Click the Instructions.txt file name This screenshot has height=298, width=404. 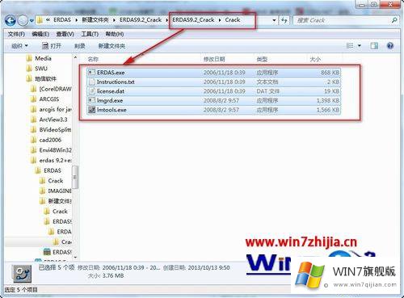(116, 82)
